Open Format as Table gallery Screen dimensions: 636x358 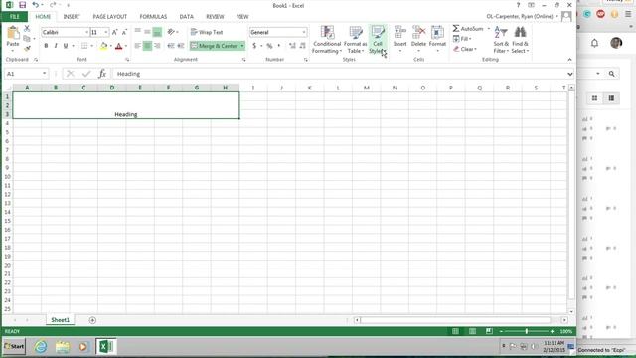(356, 40)
